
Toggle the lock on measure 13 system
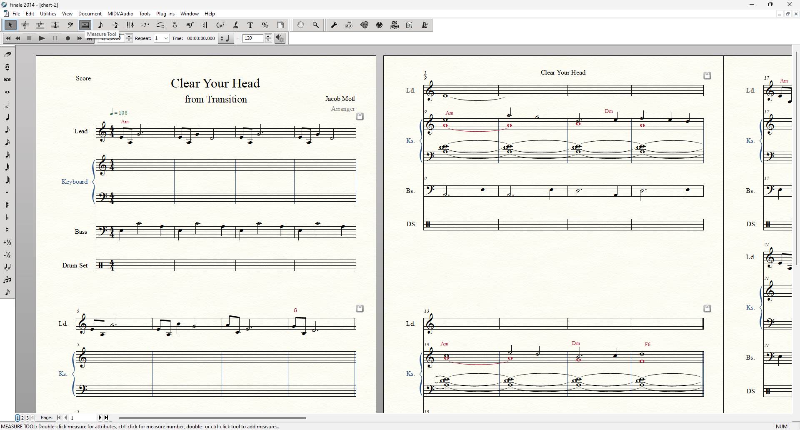pos(707,309)
